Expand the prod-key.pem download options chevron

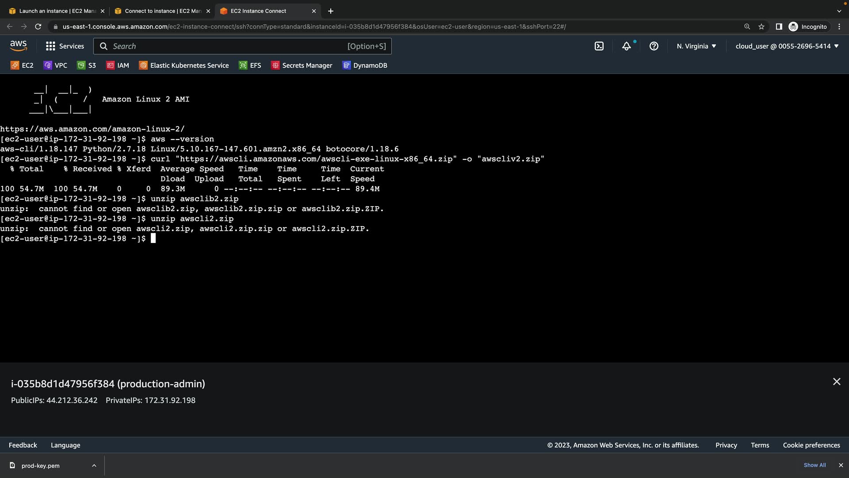(94, 466)
